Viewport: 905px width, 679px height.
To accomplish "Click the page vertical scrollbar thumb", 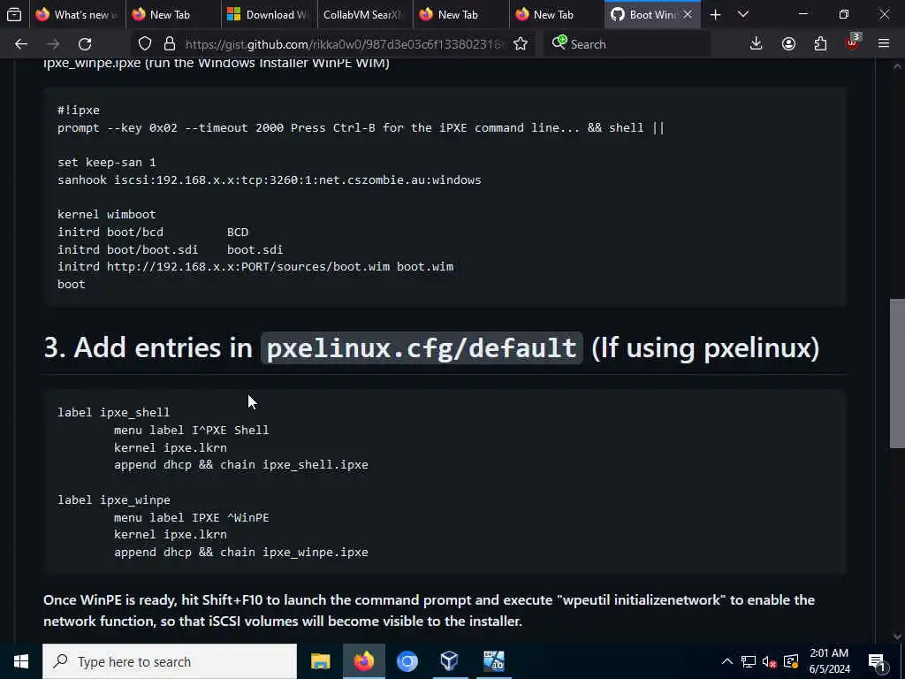I will pos(897,373).
